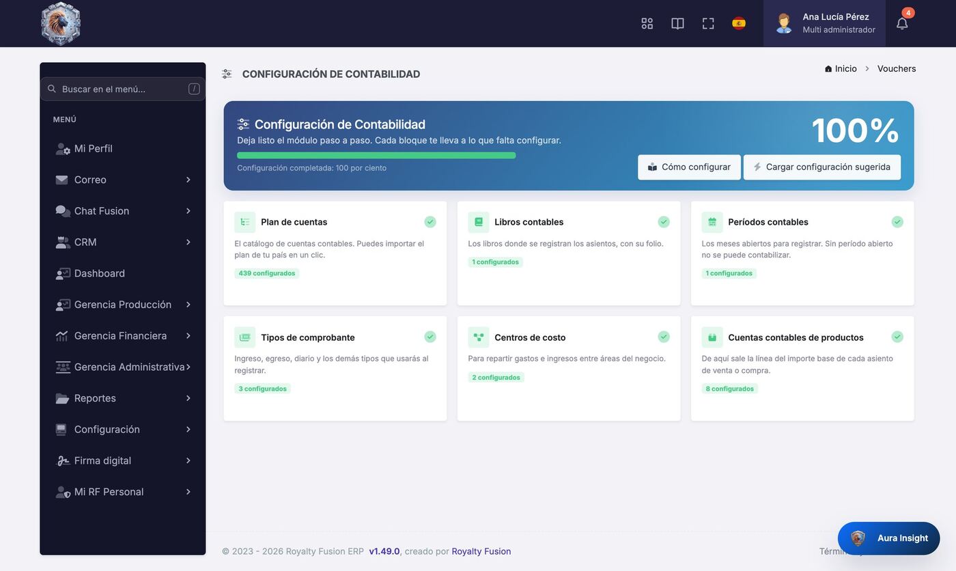Select Firma digital in the sidebar
956x571 pixels.
(x=123, y=461)
